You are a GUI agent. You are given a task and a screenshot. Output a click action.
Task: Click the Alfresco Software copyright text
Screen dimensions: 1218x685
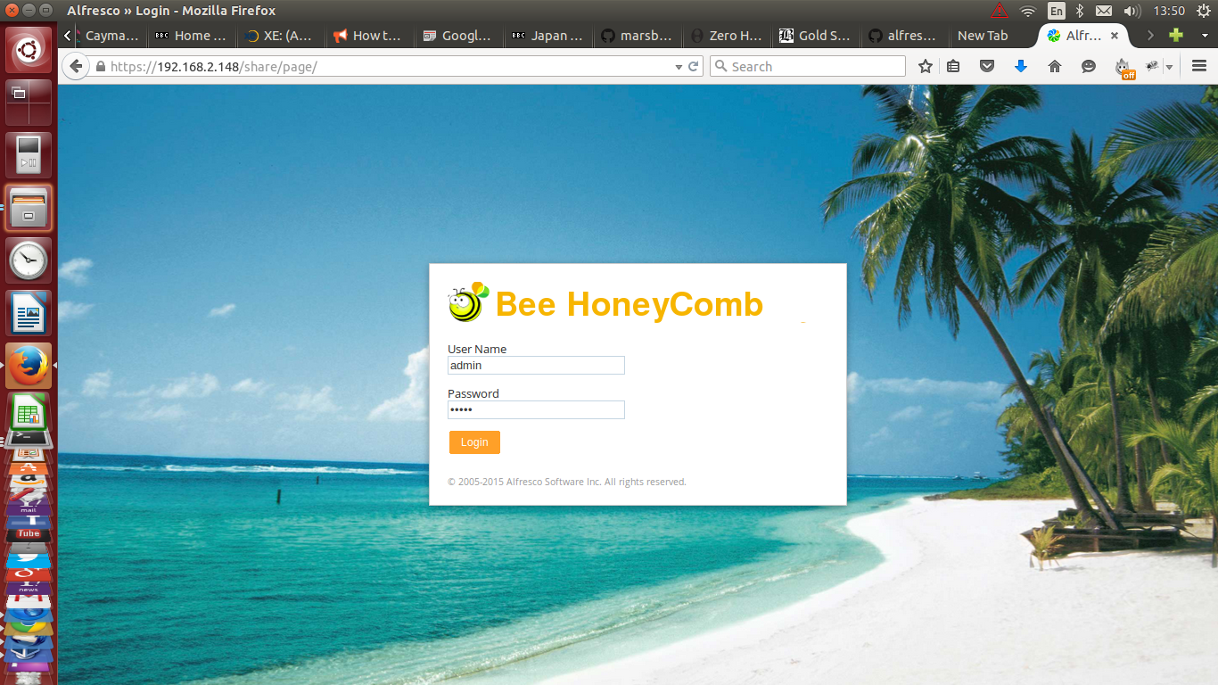coord(567,482)
